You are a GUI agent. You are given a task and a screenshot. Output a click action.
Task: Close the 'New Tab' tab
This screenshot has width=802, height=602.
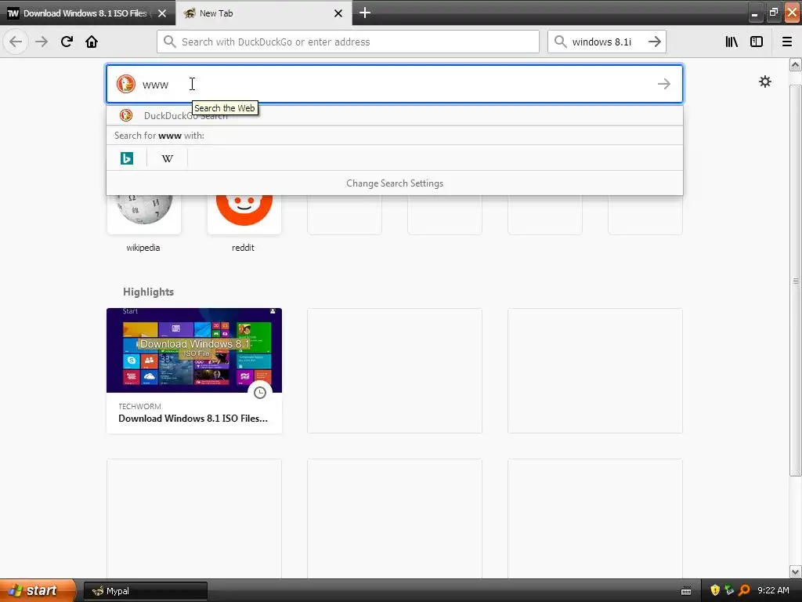338,13
